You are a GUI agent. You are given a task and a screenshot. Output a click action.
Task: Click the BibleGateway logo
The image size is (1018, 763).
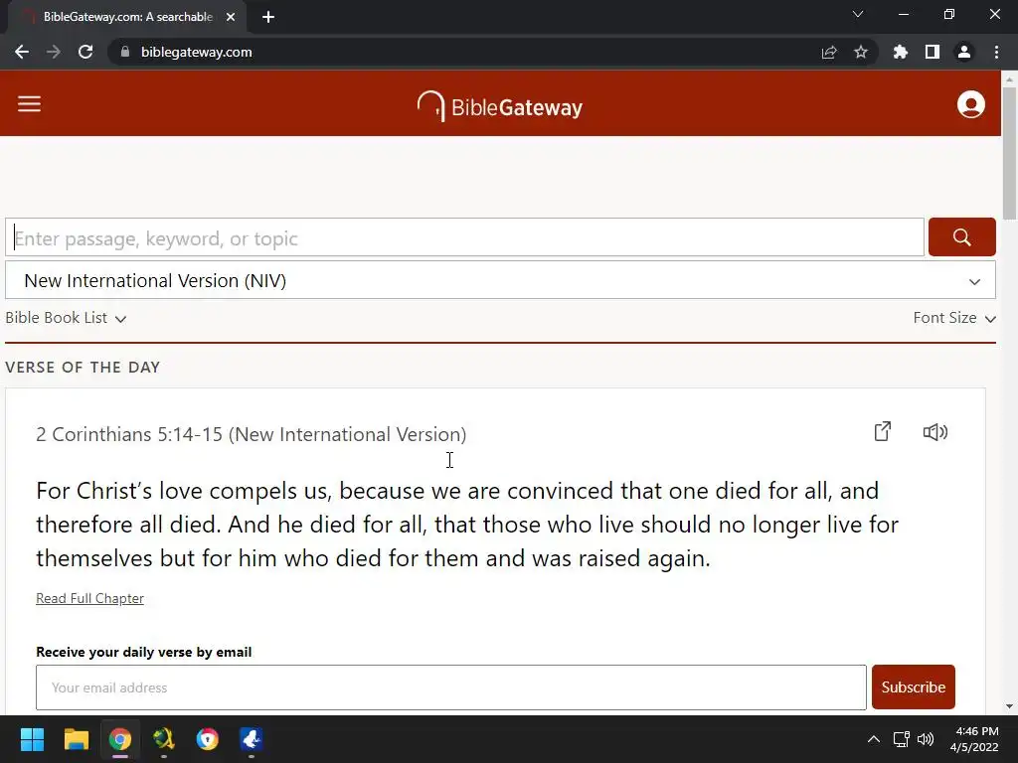pyautogui.click(x=499, y=106)
